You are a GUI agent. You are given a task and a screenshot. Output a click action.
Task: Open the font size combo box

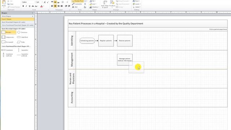tap(39, 2)
